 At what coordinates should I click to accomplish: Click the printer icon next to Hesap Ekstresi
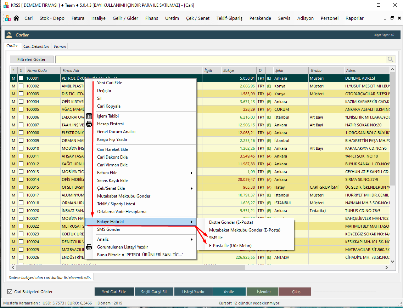click(x=89, y=124)
